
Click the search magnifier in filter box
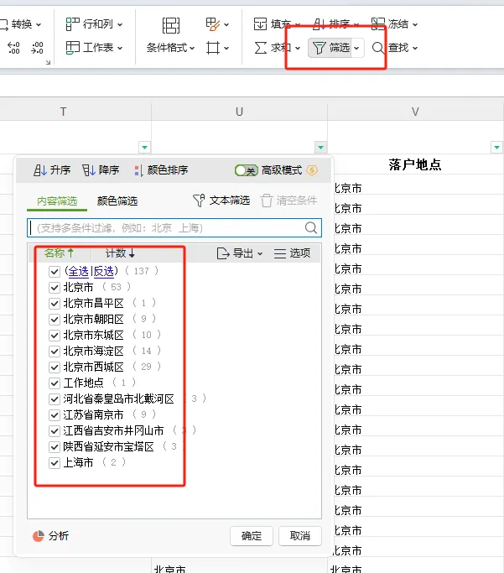(x=311, y=227)
